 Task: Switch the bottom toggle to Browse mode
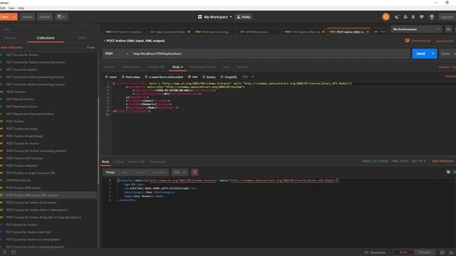click(425, 252)
